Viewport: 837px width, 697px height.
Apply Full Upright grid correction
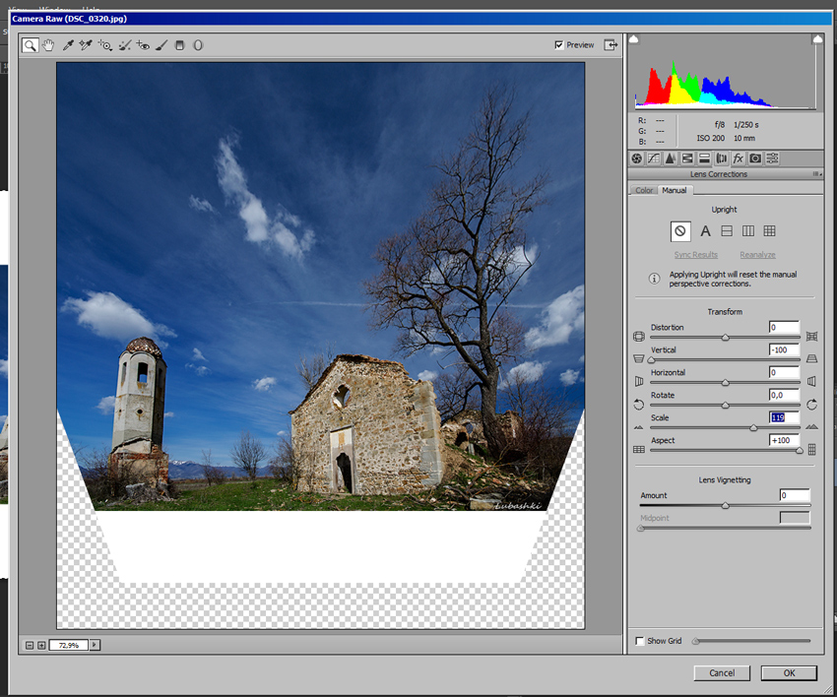click(x=769, y=231)
